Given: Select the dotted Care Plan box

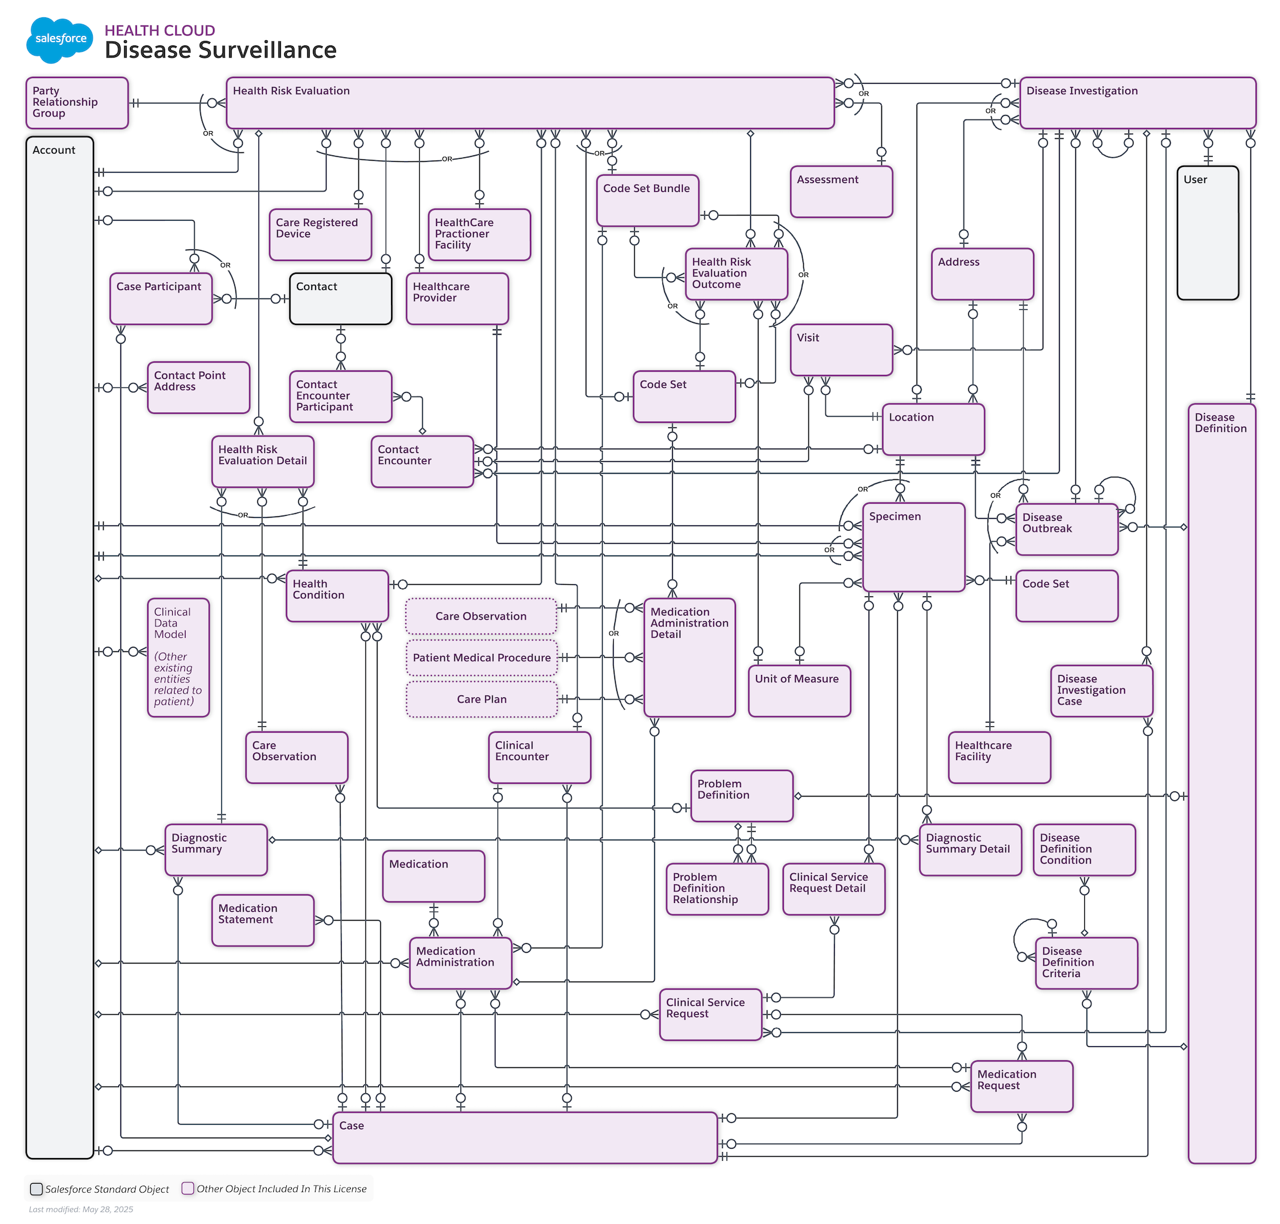Looking at the screenshot, I should click(482, 699).
